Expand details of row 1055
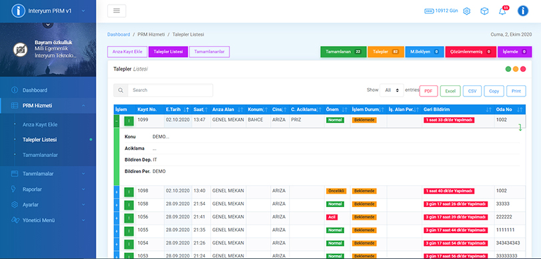Viewport: 541px width, 259px height. tap(117, 231)
